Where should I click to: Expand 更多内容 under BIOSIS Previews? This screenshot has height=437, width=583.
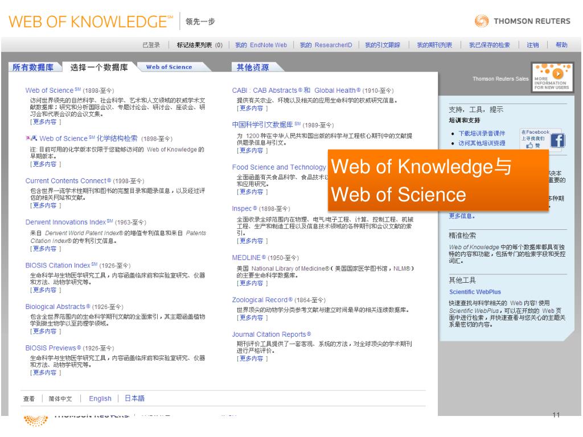point(45,373)
